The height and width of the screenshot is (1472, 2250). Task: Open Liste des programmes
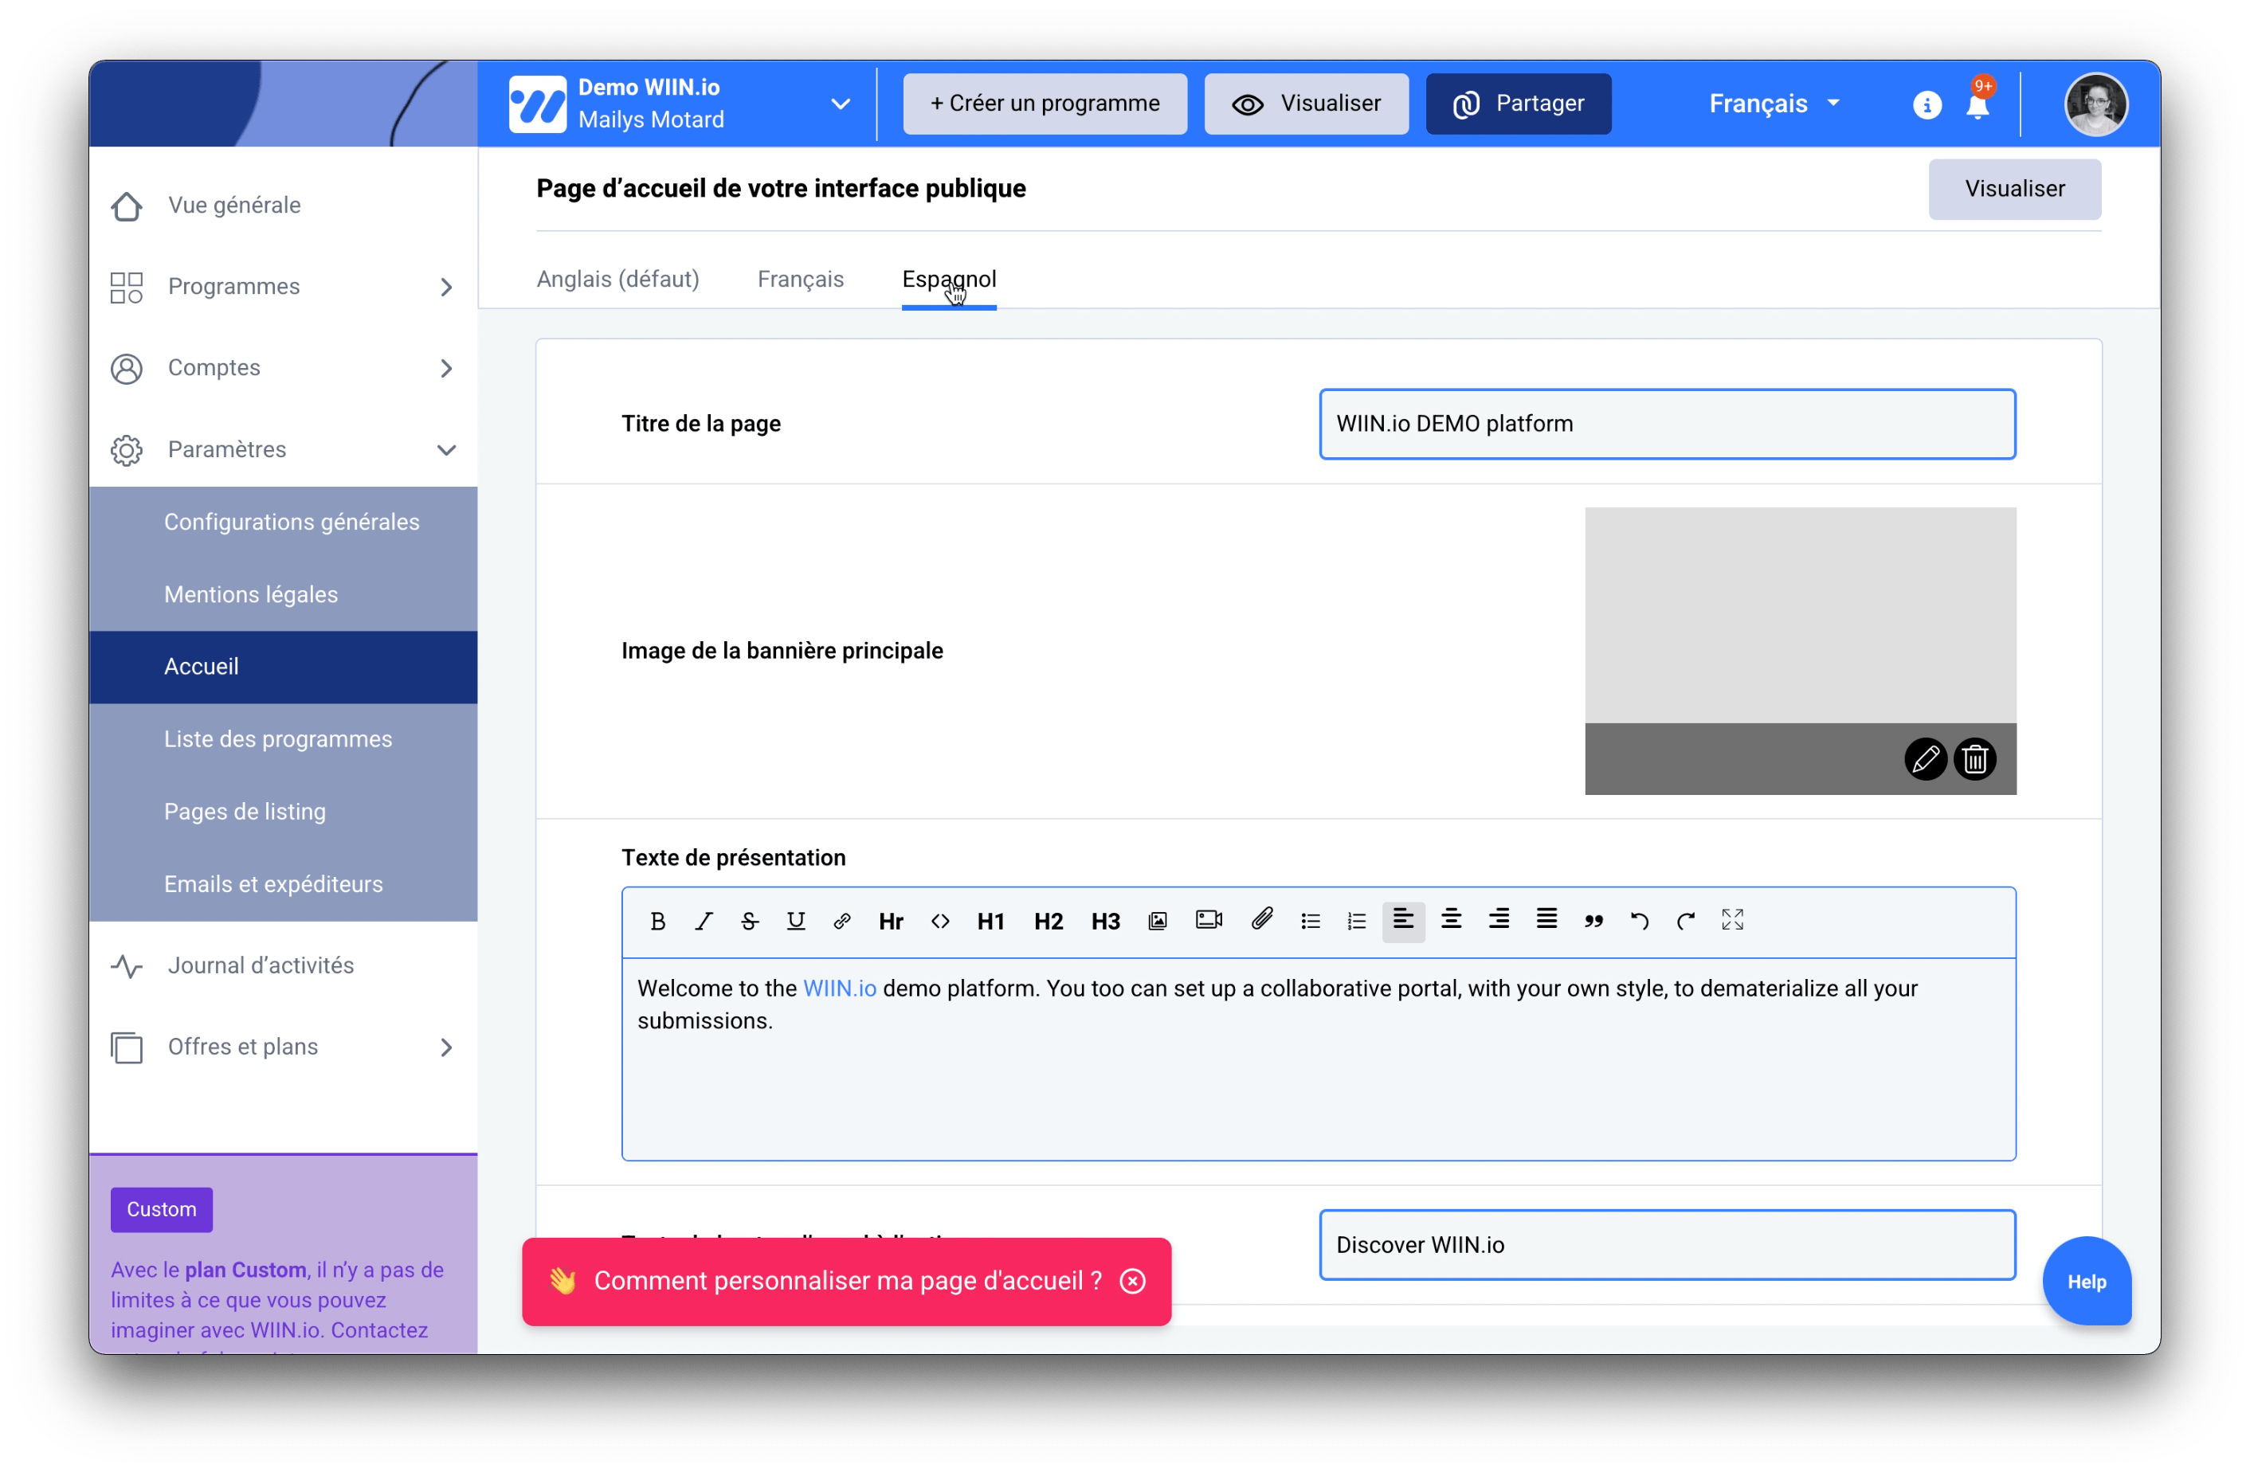pyautogui.click(x=283, y=739)
